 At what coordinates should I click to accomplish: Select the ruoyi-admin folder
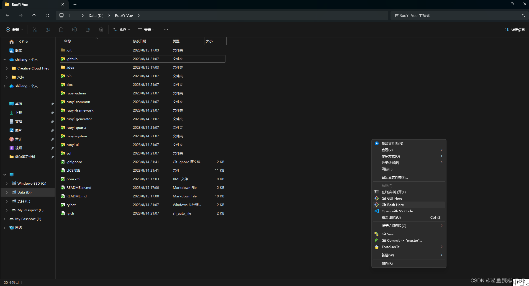pyautogui.click(x=143, y=93)
